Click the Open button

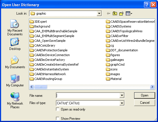(x=145, y=95)
